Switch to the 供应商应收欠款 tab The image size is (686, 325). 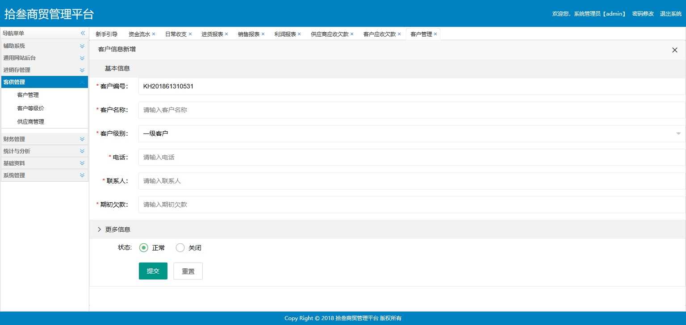(330, 34)
